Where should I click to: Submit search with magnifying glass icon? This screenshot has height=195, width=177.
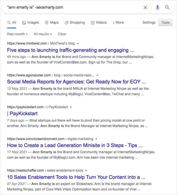pyautogui.click(x=167, y=7)
